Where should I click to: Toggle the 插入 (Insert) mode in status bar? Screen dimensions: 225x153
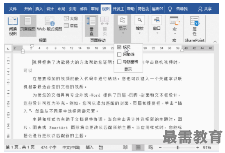(x=89, y=147)
